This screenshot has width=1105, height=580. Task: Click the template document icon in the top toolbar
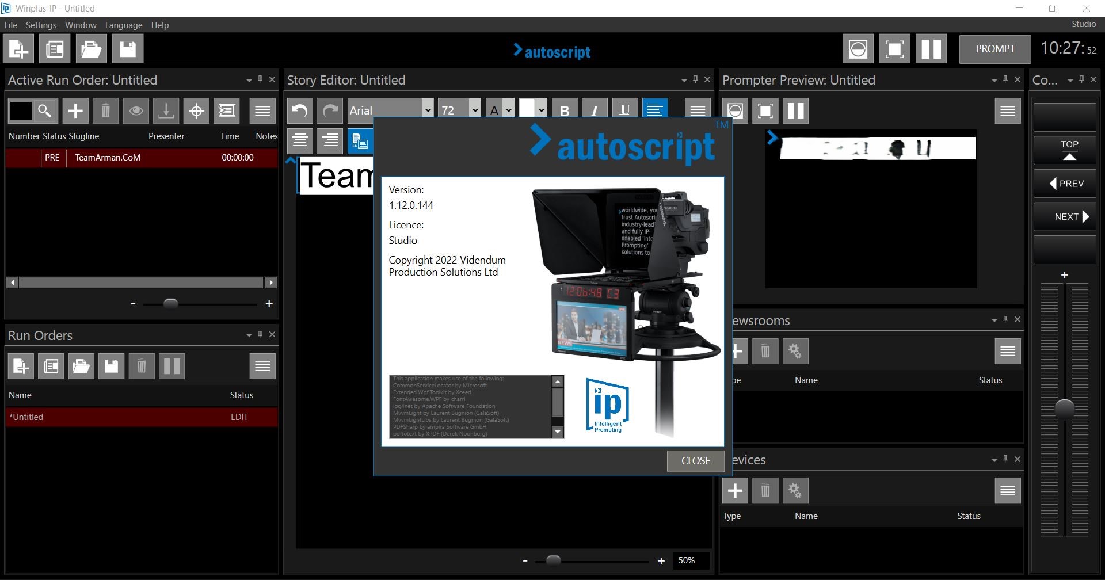[55, 49]
